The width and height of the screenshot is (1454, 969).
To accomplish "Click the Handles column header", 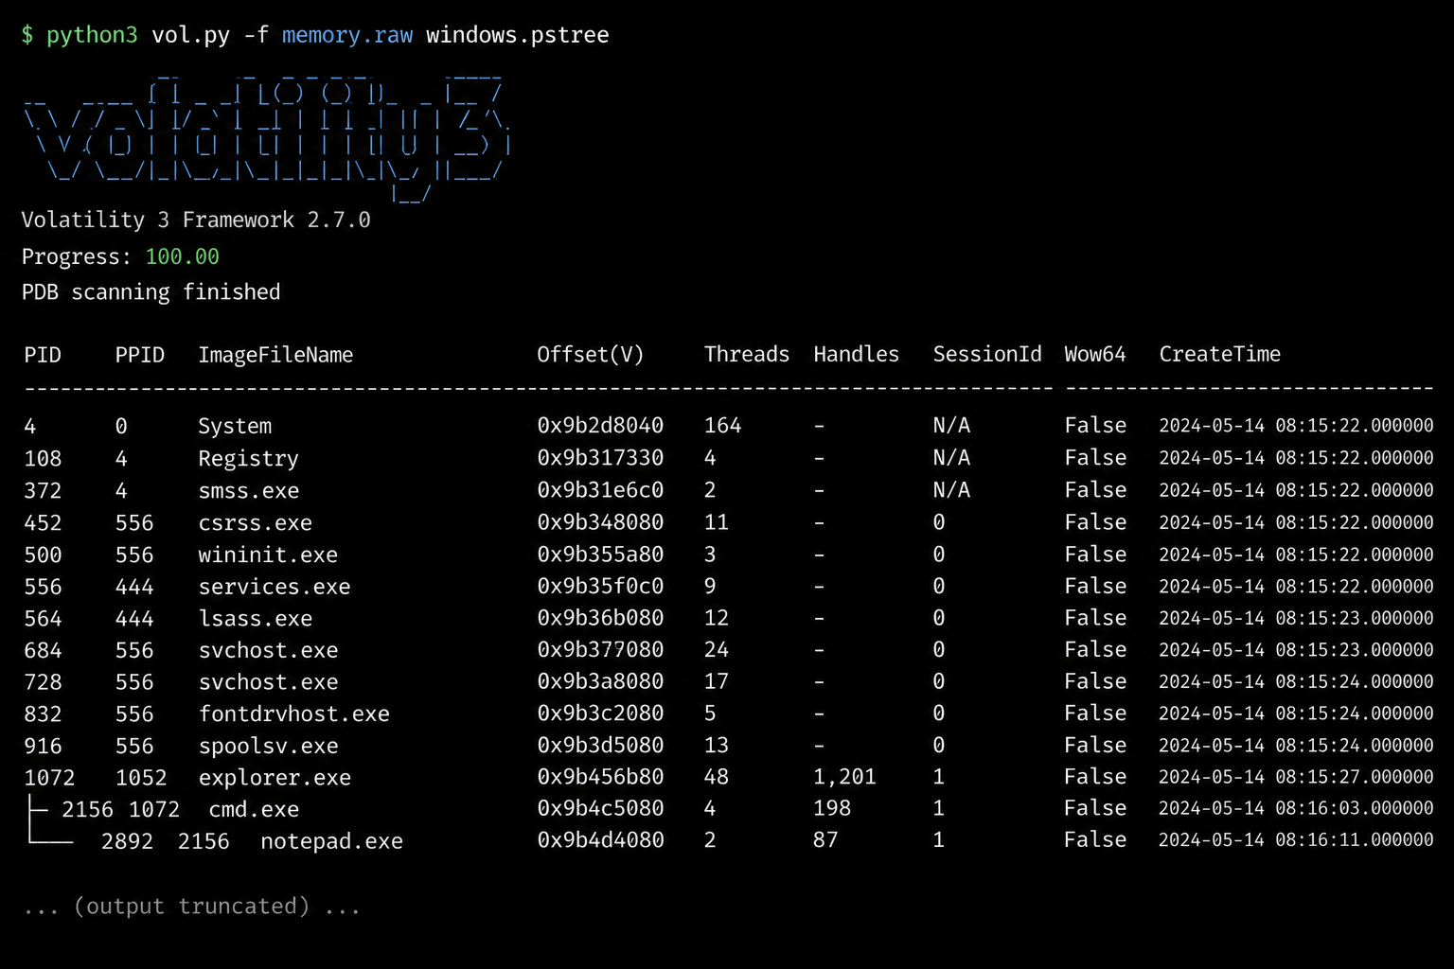I will pyautogui.click(x=856, y=355).
